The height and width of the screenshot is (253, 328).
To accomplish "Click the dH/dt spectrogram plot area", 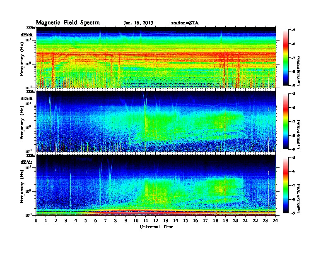I will click(x=156, y=57).
